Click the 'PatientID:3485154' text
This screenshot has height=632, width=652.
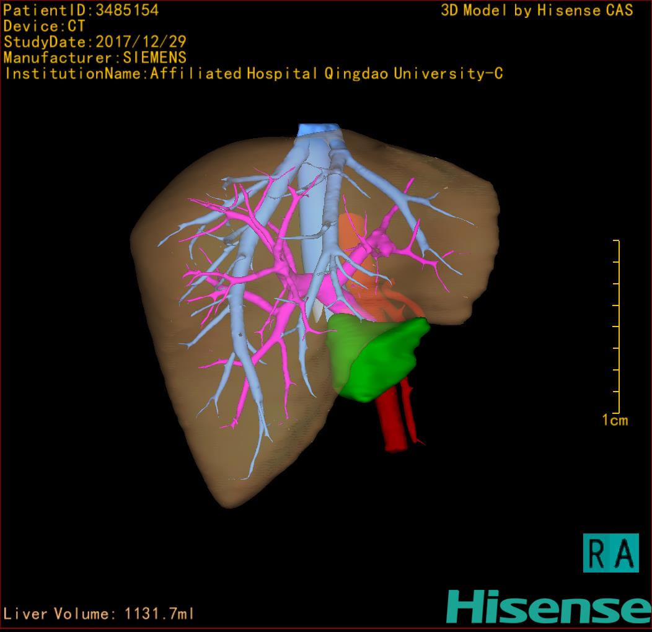(81, 10)
